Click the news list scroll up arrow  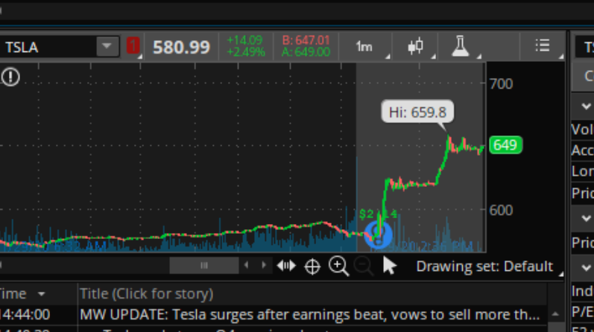[555, 314]
